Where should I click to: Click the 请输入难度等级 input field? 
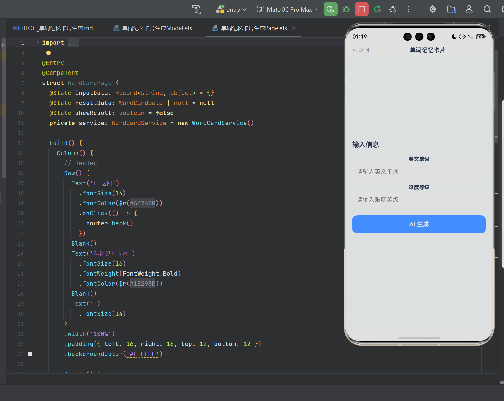point(419,200)
